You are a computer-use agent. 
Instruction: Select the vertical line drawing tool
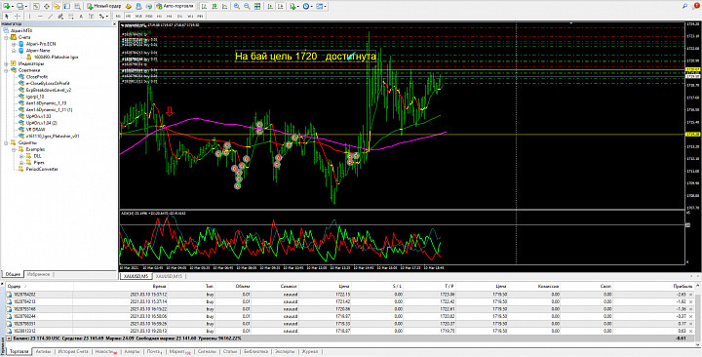pyautogui.click(x=29, y=17)
